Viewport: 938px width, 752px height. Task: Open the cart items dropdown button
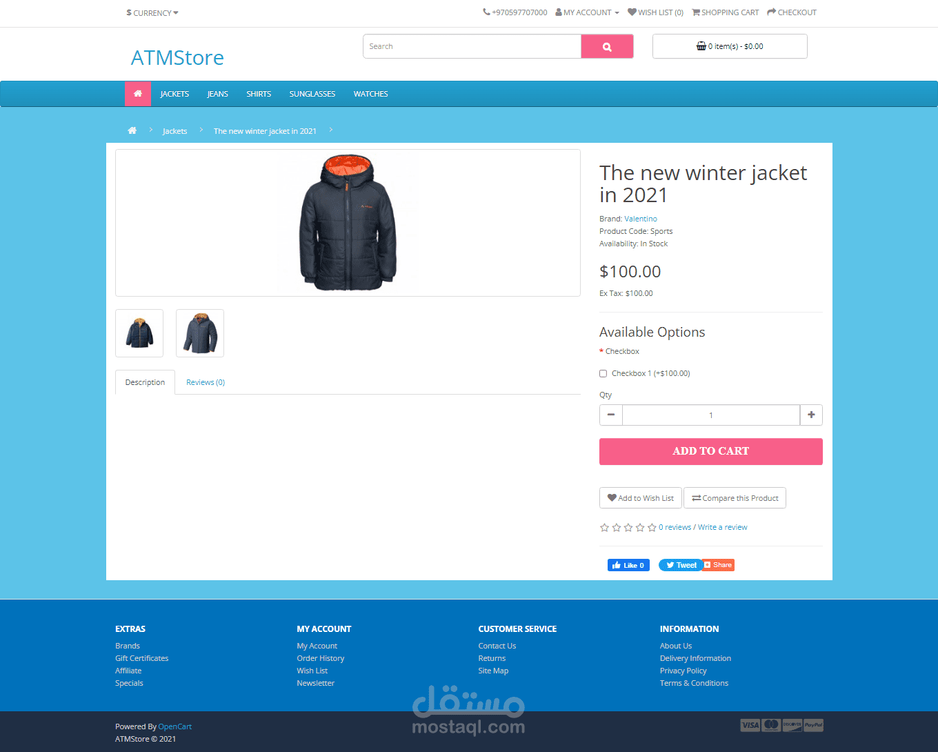click(x=730, y=46)
